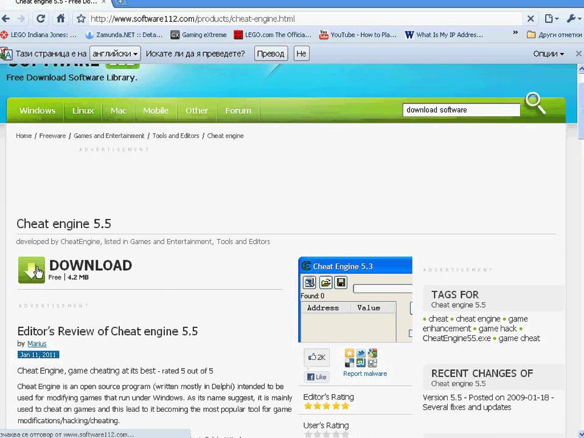
Task: Open the browser home page icon
Action: 61,18
